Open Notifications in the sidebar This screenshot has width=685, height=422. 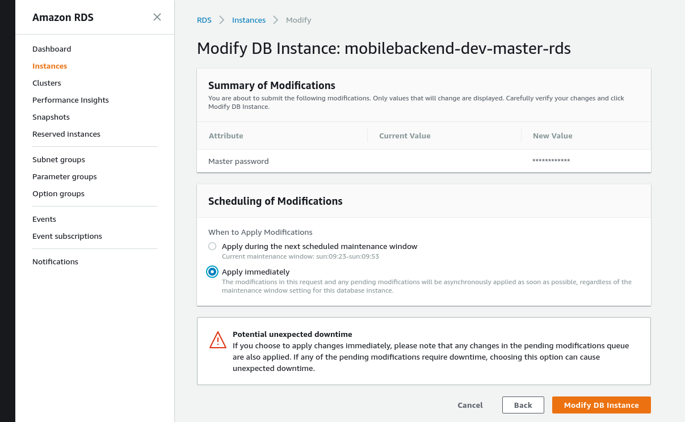[55, 261]
